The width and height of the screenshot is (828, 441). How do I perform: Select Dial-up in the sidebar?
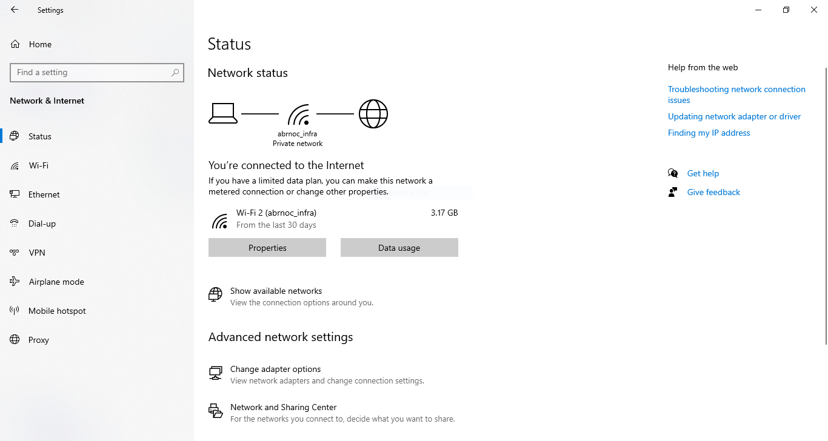(x=97, y=224)
